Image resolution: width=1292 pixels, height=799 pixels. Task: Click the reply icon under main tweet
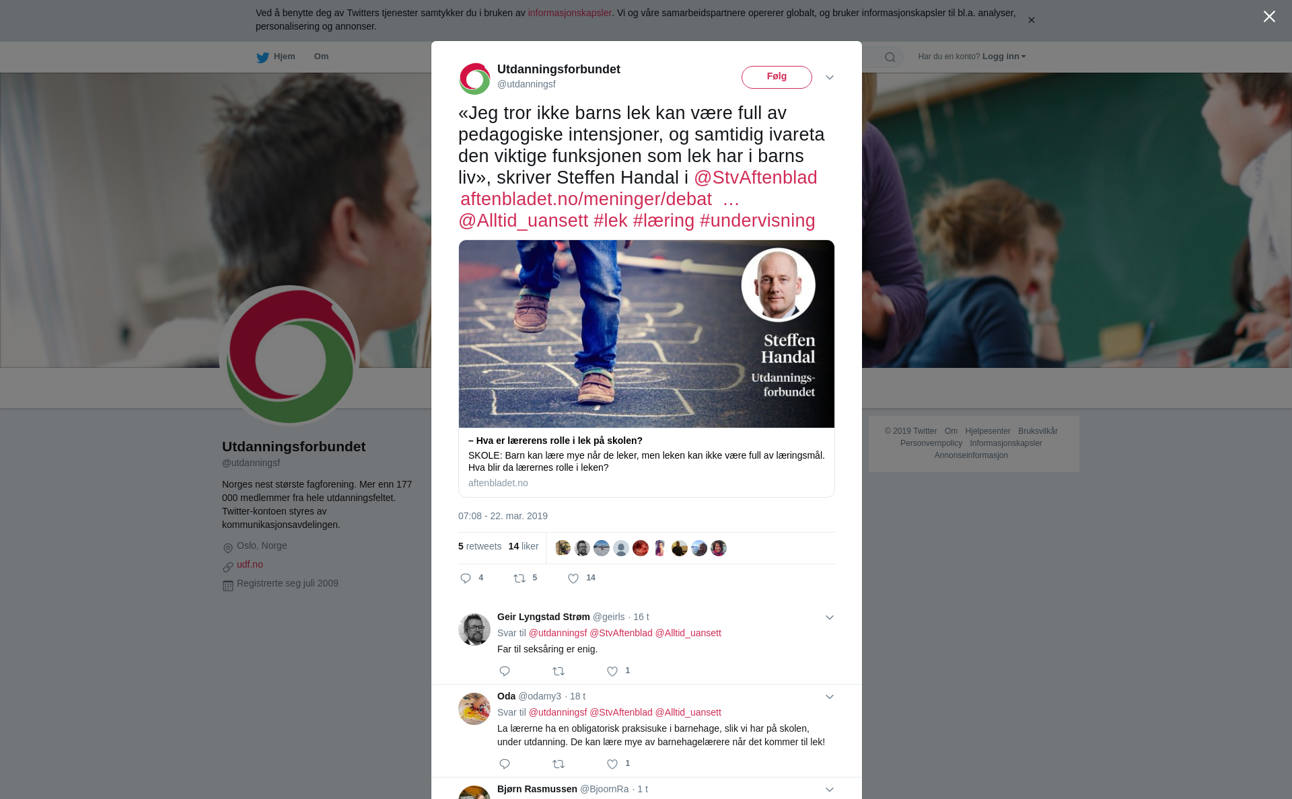tap(466, 578)
